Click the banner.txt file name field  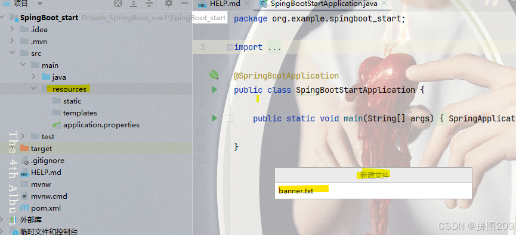click(373, 191)
